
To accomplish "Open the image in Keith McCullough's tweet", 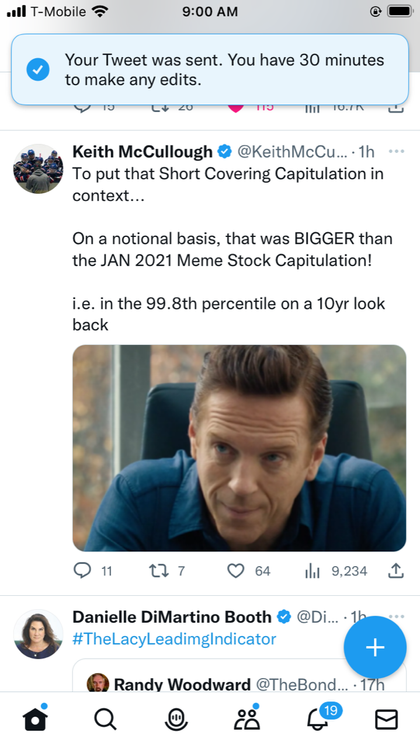I will 239,448.
